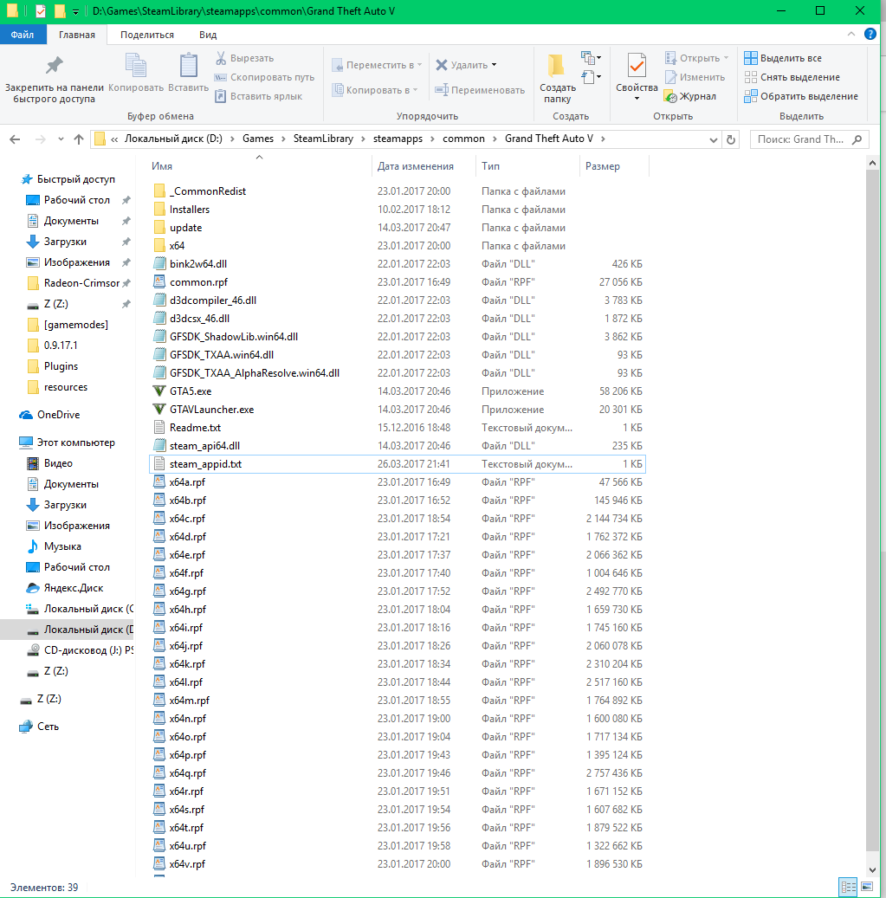Viewport: 886px width, 898px height.
Task: Click the Копировать ribbon icon
Action: 136,65
